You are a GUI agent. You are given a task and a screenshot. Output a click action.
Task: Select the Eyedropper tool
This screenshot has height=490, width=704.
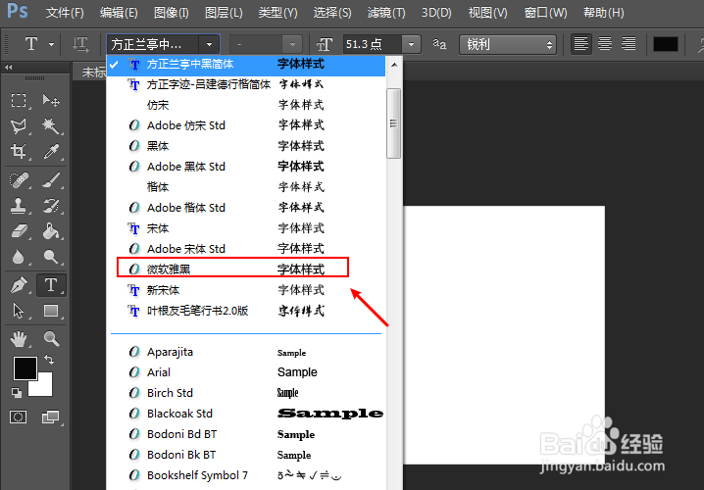pos(51,152)
